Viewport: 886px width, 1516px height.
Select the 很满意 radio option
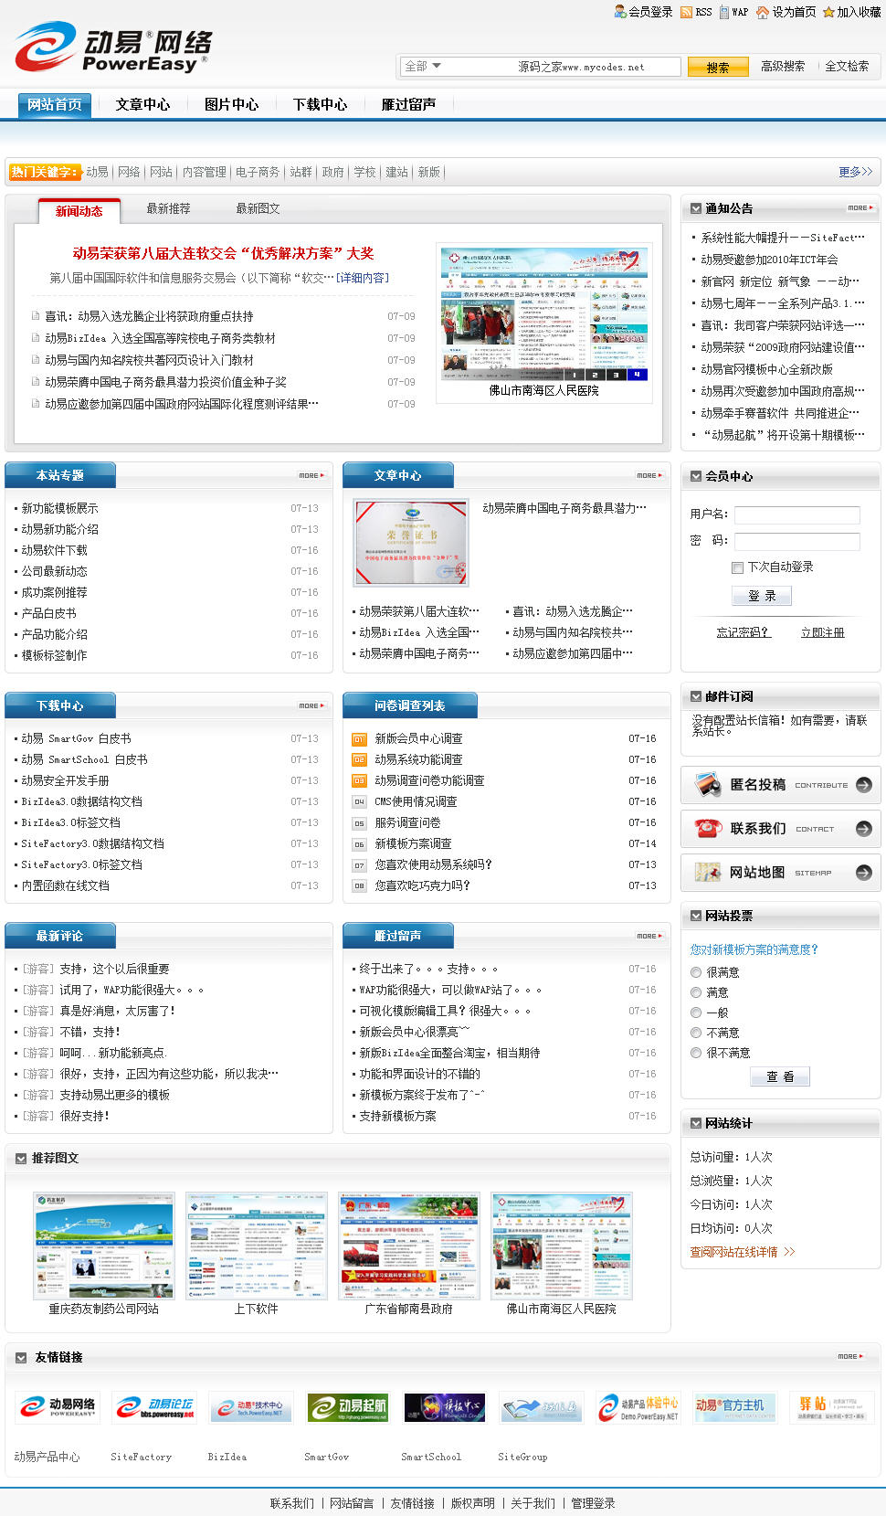(x=696, y=972)
